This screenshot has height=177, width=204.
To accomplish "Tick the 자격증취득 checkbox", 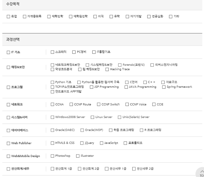I will click(24, 16).
